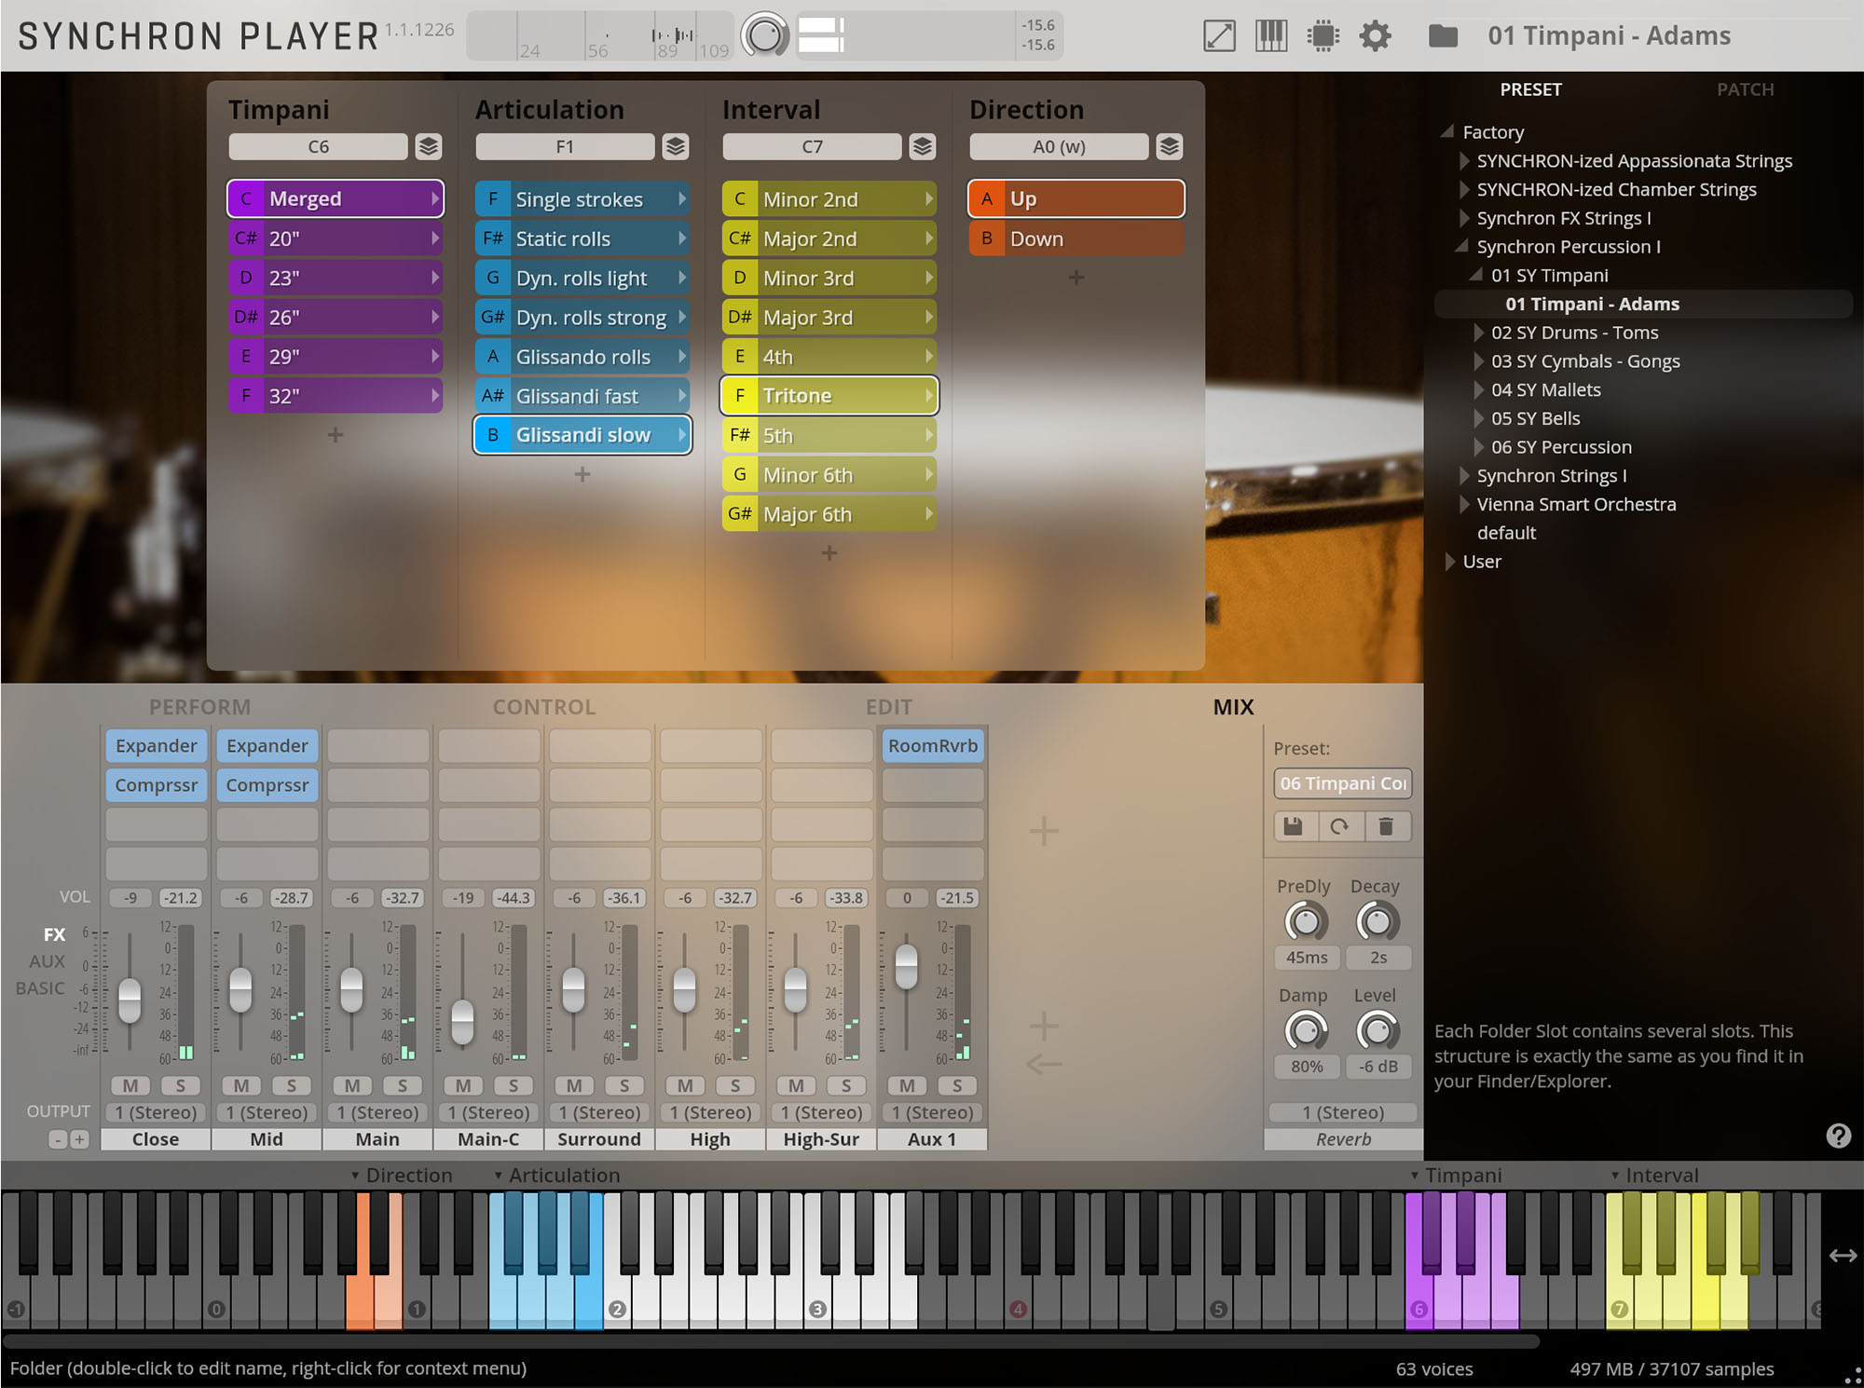
Task: Add a slot below Timpani list
Action: (x=336, y=435)
